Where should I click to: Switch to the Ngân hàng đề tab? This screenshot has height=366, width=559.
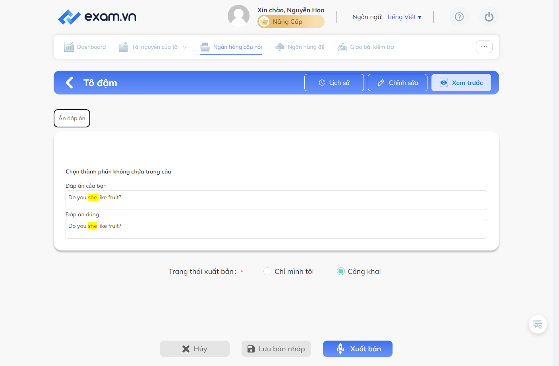(x=300, y=47)
